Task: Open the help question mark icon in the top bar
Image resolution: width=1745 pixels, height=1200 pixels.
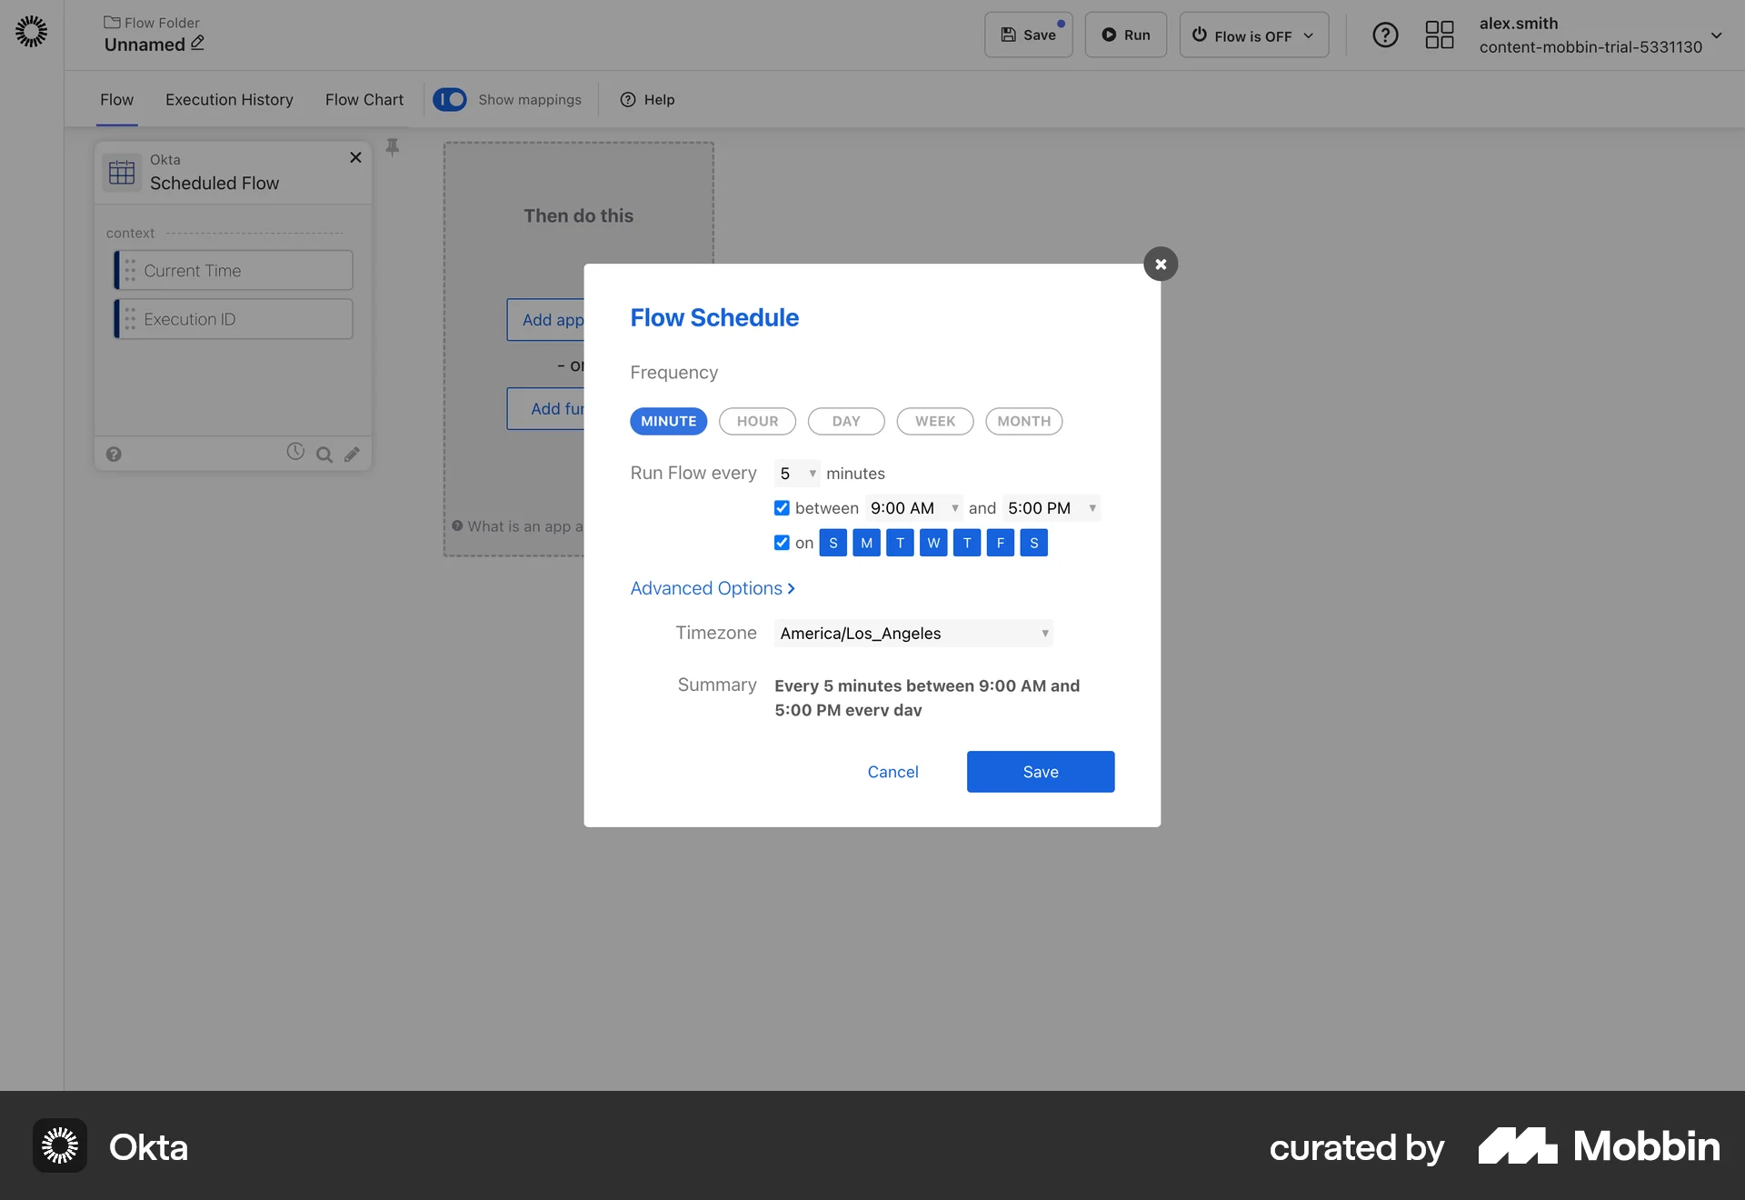Action: [1385, 35]
